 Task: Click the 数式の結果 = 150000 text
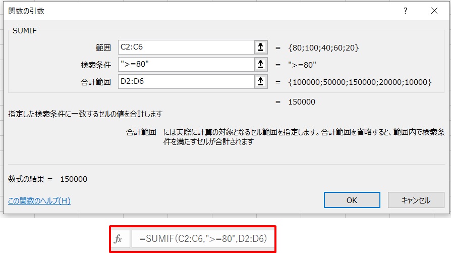pos(48,179)
